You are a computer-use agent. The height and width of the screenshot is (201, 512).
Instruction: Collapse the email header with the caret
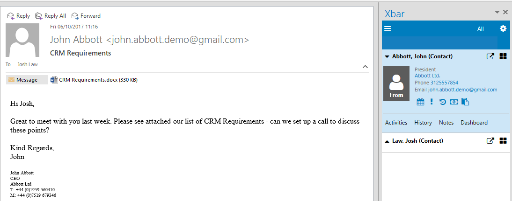366,67
